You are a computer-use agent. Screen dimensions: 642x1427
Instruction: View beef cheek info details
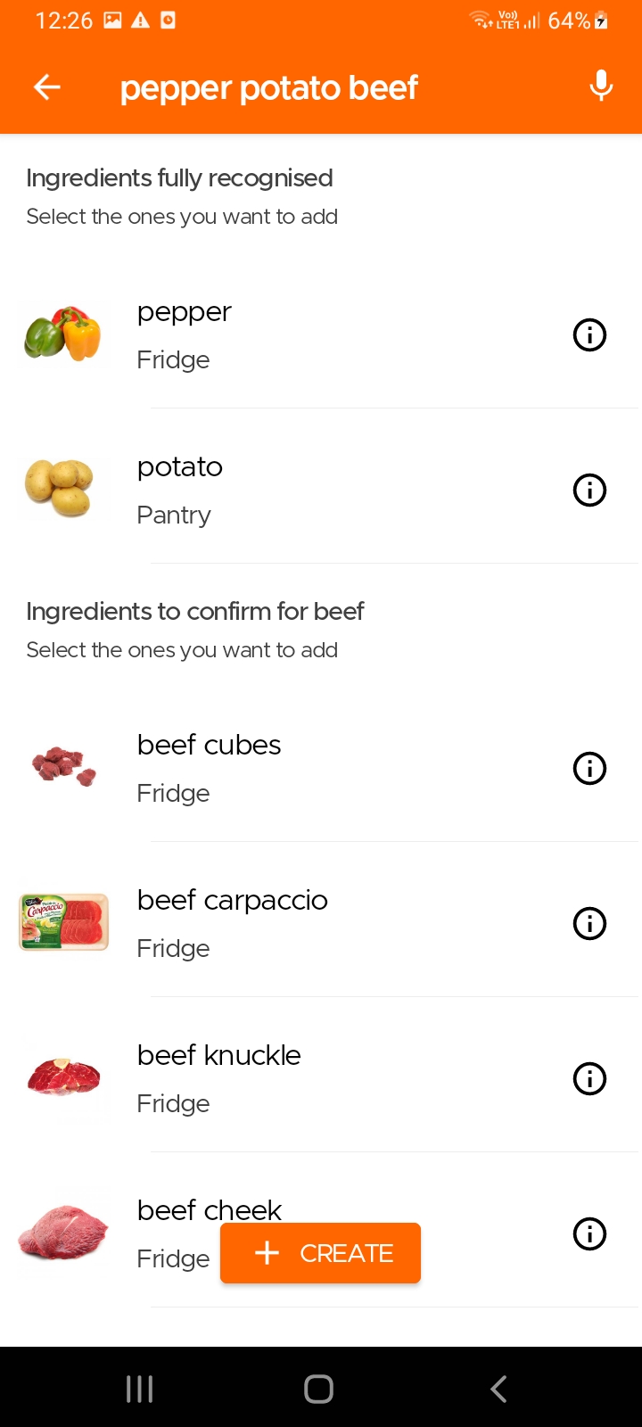pyautogui.click(x=589, y=1233)
